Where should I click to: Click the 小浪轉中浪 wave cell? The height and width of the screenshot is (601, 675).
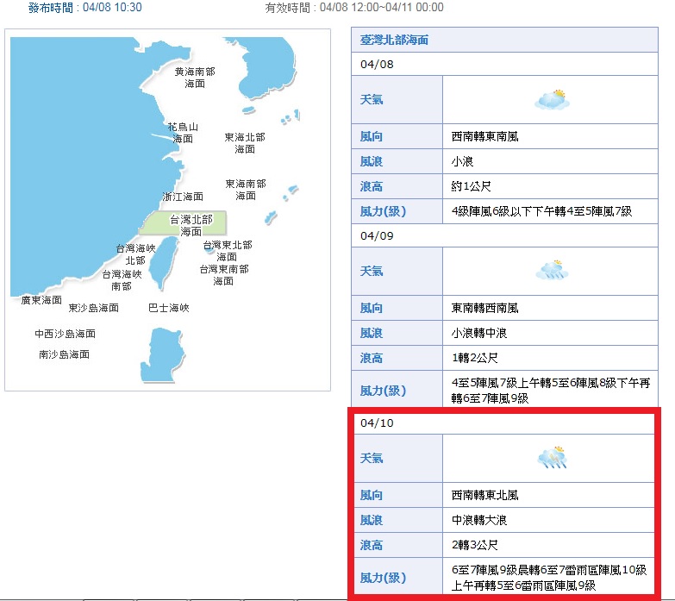550,333
